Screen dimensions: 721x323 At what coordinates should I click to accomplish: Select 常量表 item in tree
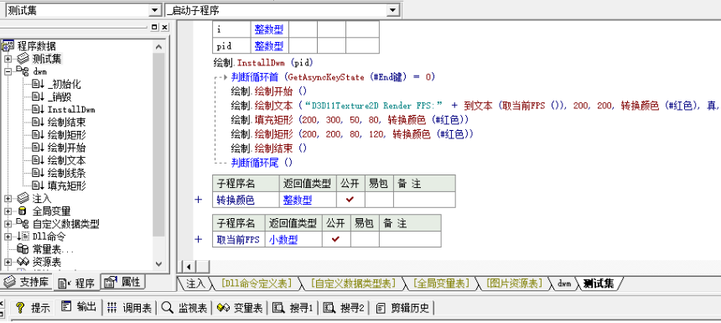54,249
